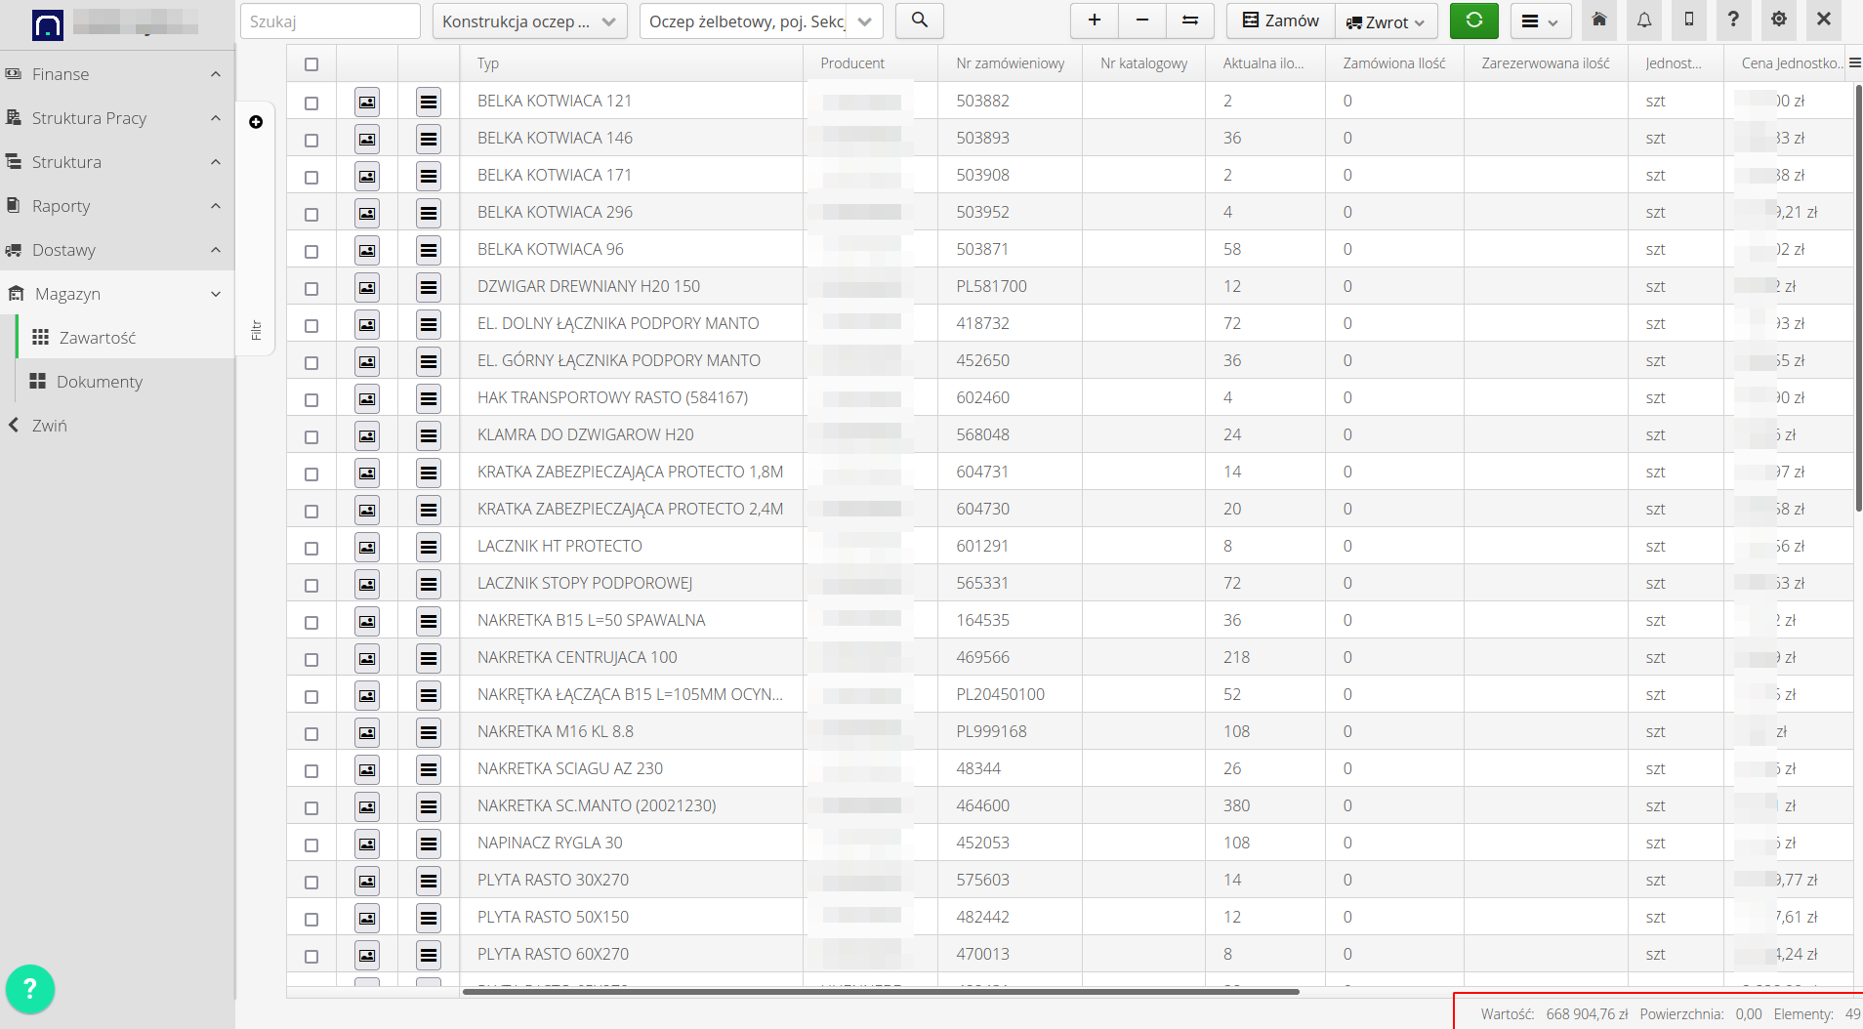The height and width of the screenshot is (1029, 1863).
Task: Click the plus add button in toolbar
Action: (1095, 21)
